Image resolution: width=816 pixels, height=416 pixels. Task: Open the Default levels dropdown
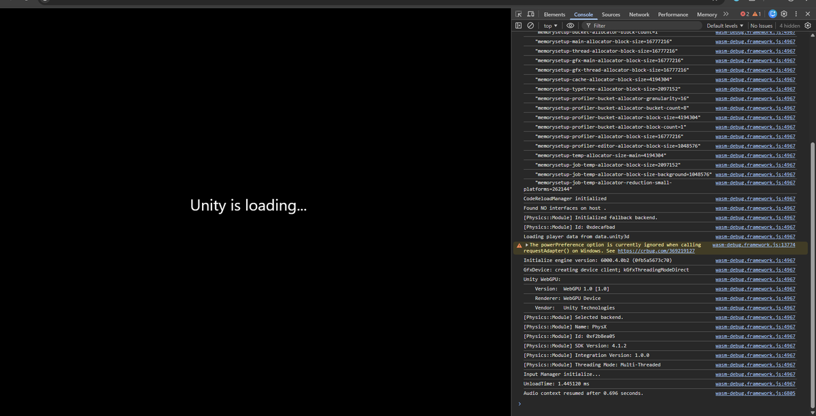point(725,26)
